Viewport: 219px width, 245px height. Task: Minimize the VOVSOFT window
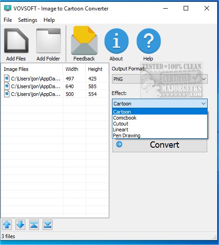(165, 8)
